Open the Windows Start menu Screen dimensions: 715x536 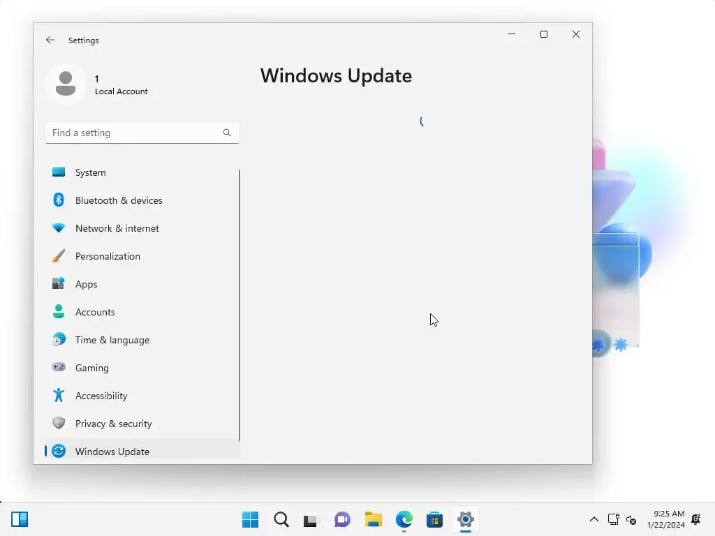click(x=251, y=519)
